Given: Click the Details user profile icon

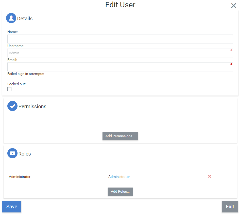Looking at the screenshot, I should pyautogui.click(x=11, y=18).
